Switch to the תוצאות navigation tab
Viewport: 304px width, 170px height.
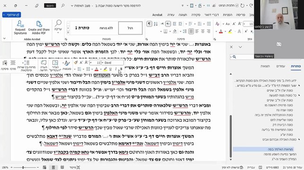265,66
